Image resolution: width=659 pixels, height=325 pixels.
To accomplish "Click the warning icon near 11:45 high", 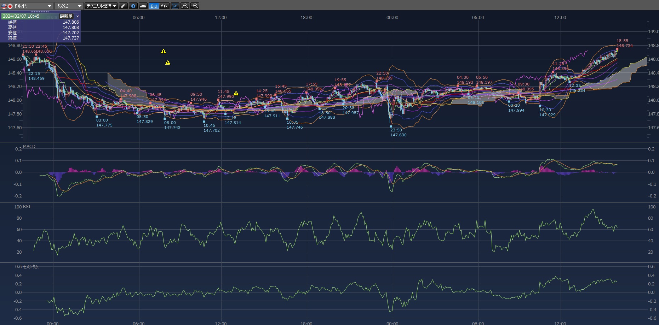I will [236, 94].
